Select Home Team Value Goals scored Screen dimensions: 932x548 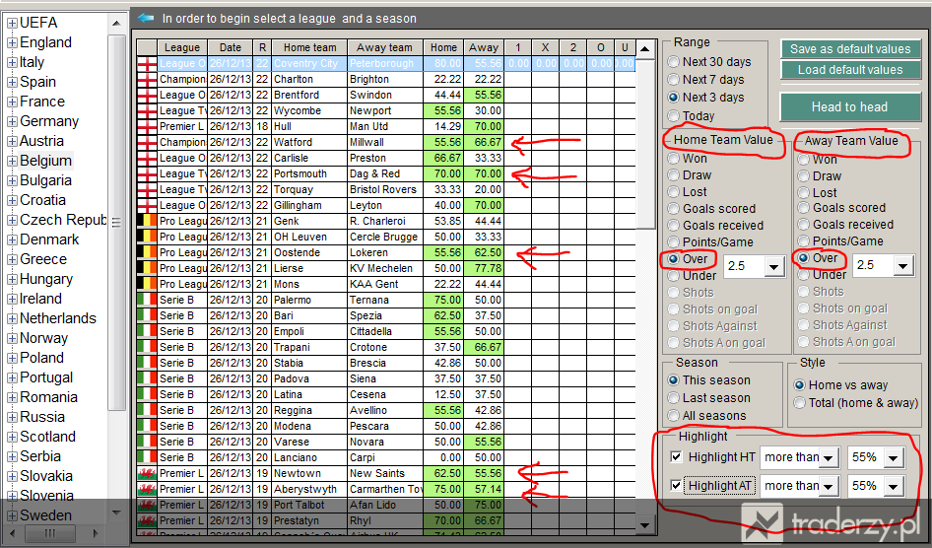click(x=674, y=209)
